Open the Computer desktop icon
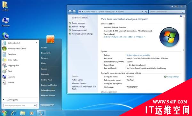Screen dimensions: 192x116 (5, 22)
